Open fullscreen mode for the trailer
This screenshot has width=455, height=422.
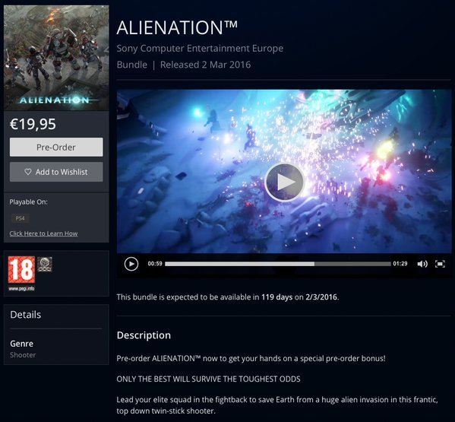(x=440, y=264)
